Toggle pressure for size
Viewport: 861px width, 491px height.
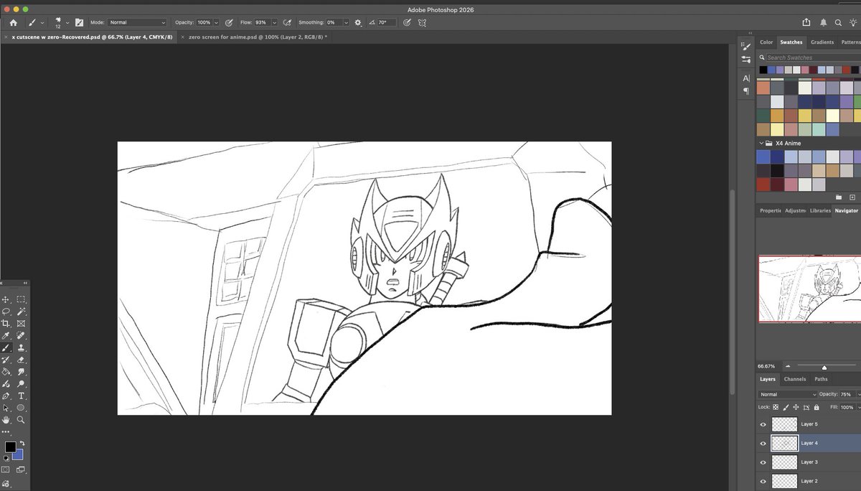pos(407,22)
